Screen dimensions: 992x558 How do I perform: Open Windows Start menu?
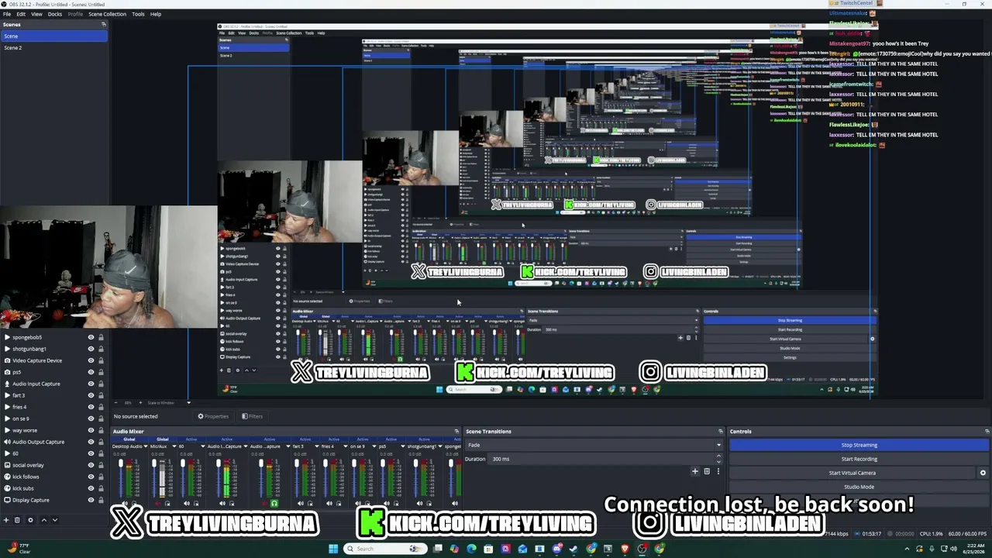click(333, 549)
